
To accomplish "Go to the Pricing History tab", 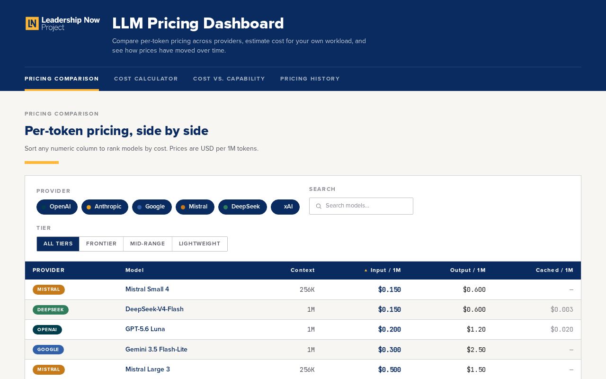I will coord(310,79).
